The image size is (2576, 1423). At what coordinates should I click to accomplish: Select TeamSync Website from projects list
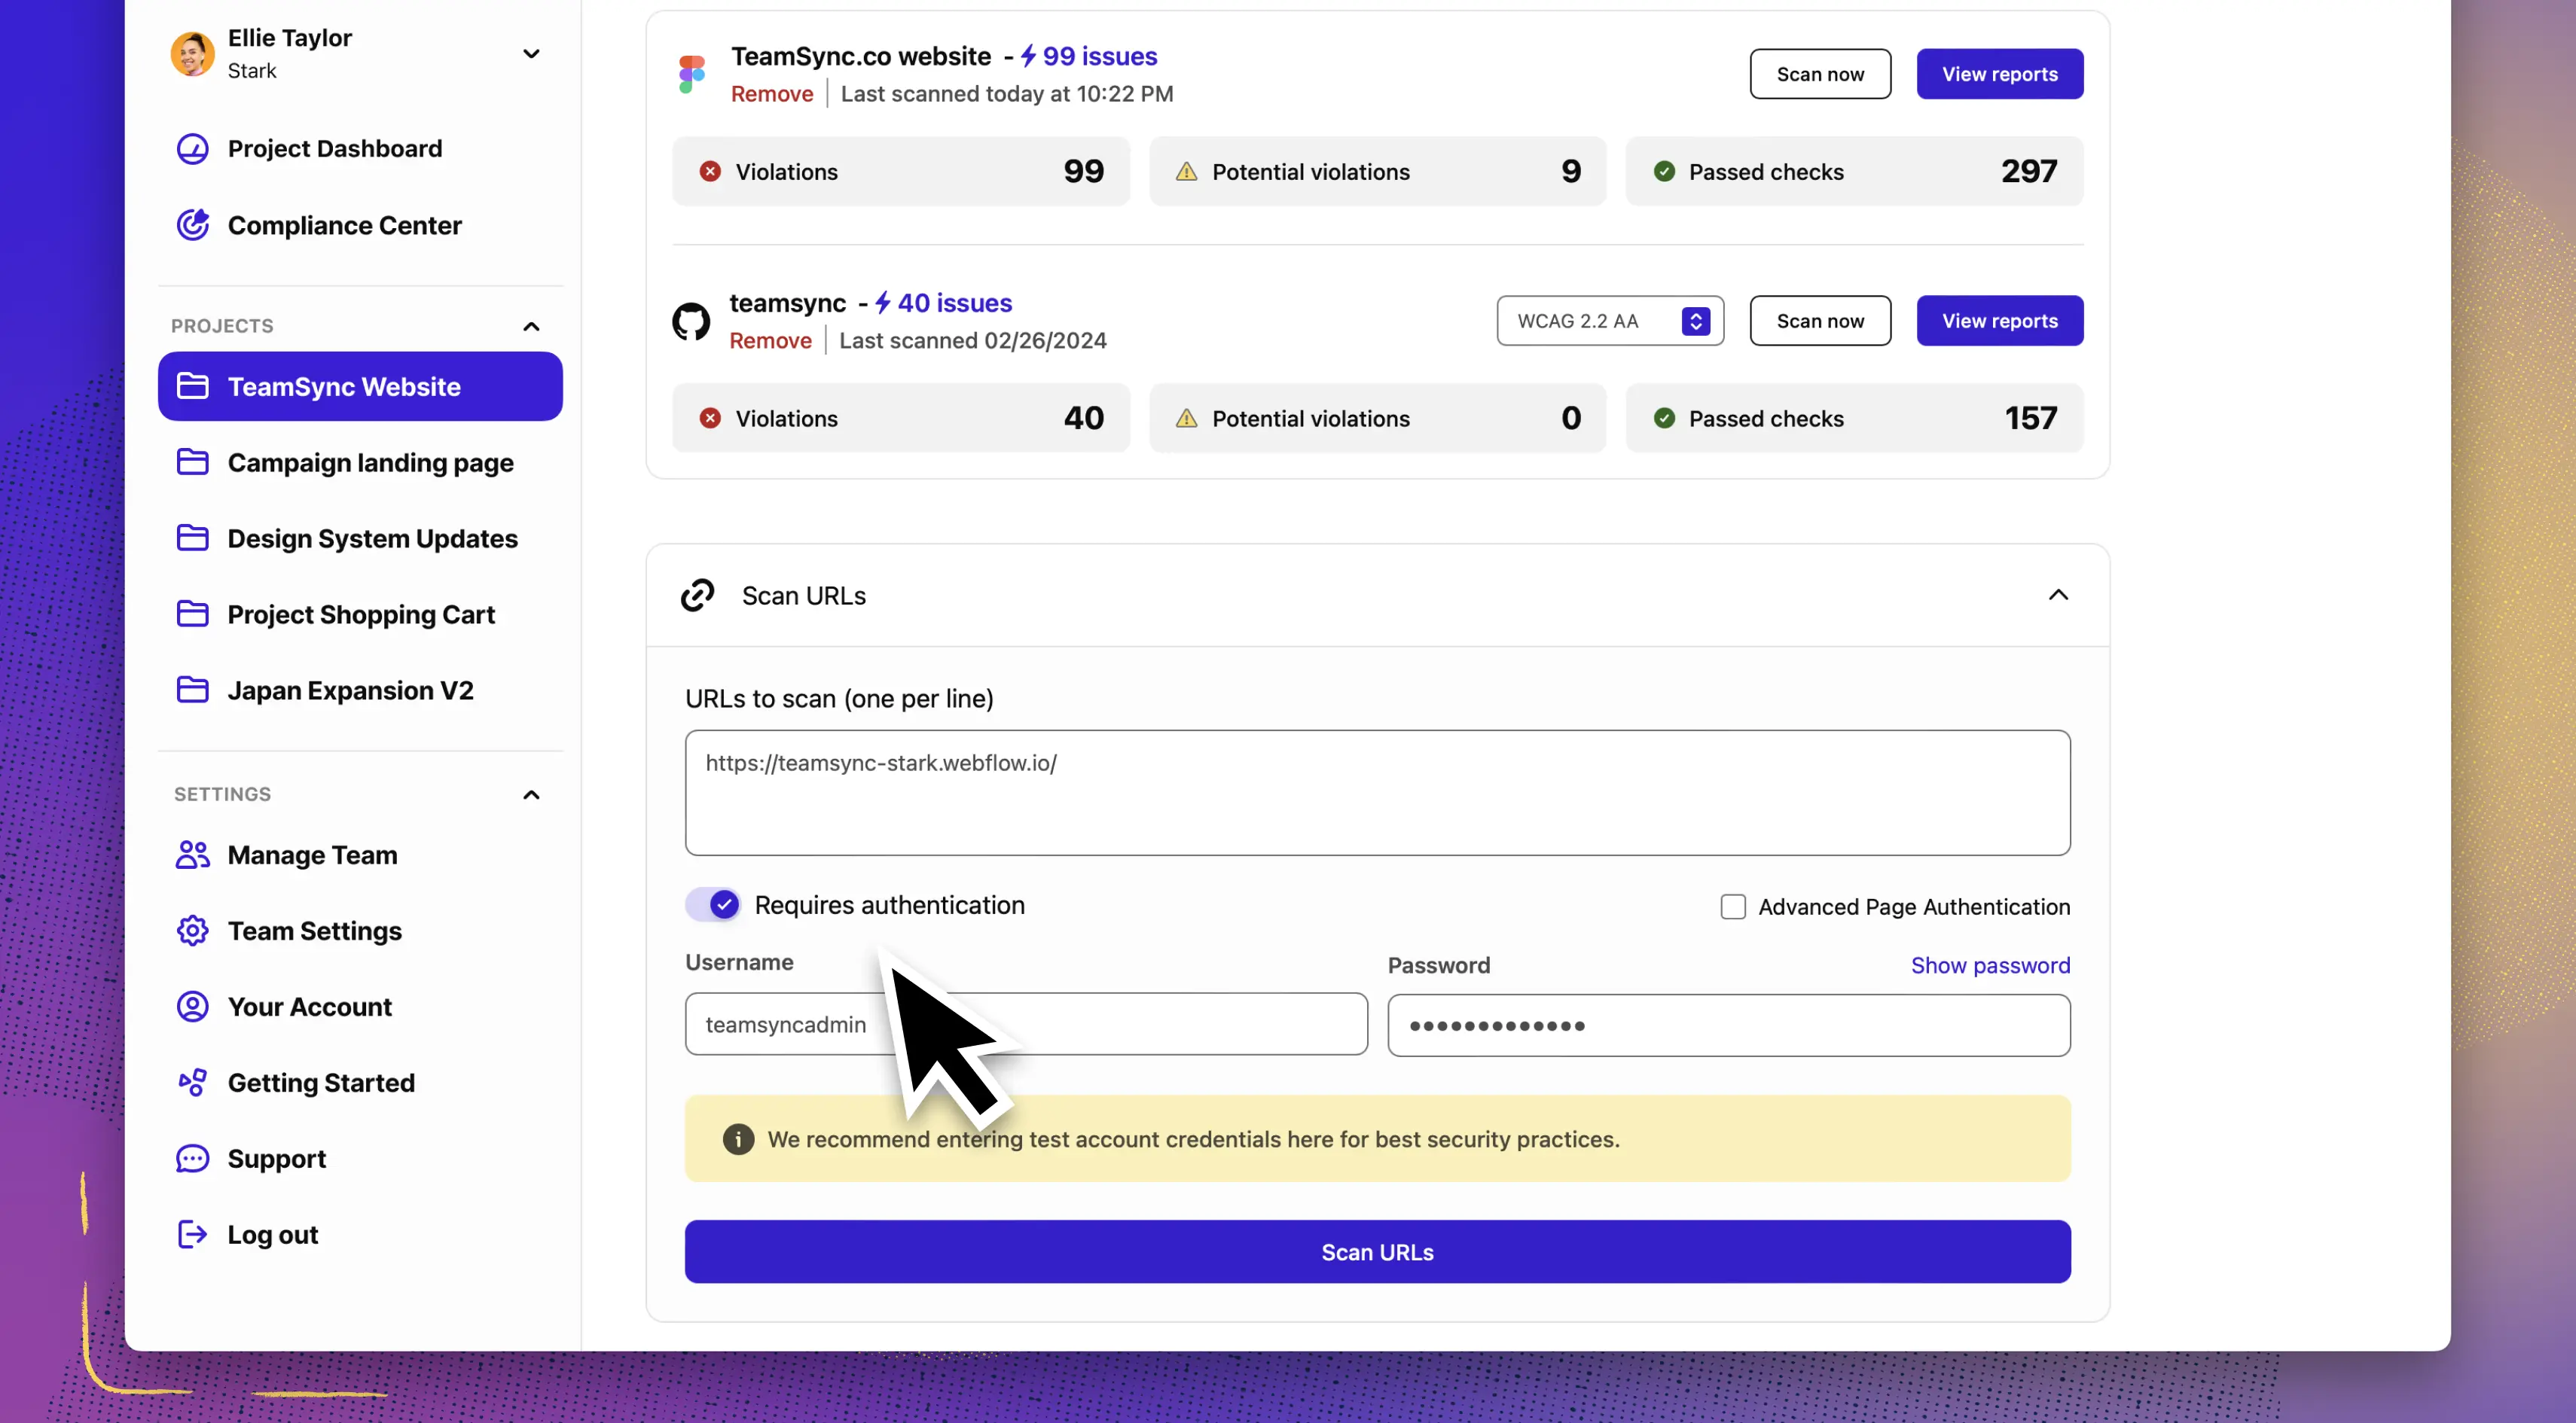pyautogui.click(x=343, y=385)
